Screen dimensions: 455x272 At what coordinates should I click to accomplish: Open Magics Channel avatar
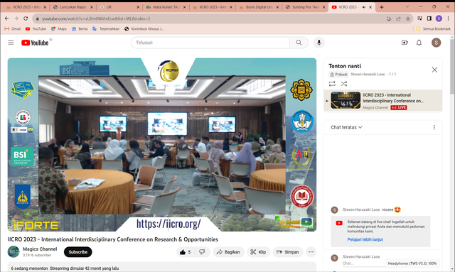click(x=14, y=251)
